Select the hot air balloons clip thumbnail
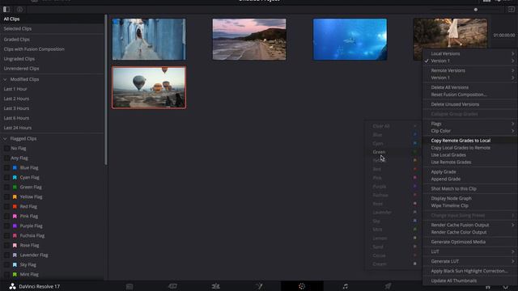The height and width of the screenshot is (291, 518). tap(149, 87)
